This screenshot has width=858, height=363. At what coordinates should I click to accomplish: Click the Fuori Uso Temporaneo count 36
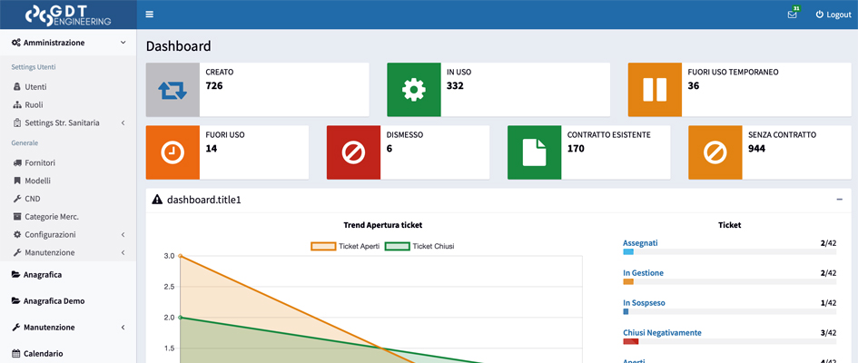point(694,86)
